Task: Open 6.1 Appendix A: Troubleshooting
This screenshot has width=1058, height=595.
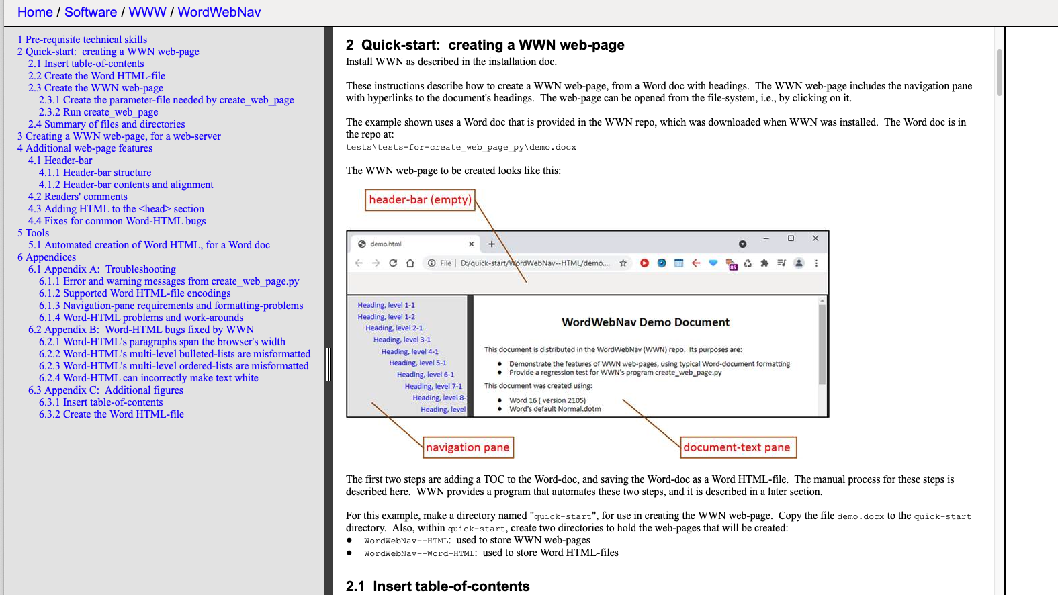Action: [102, 269]
